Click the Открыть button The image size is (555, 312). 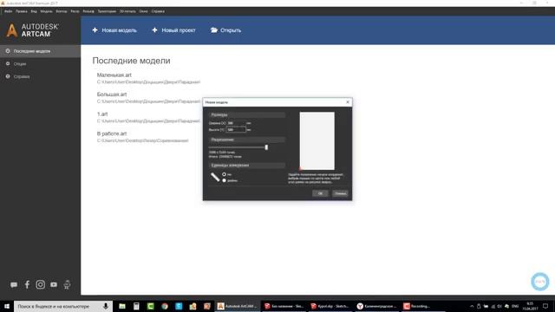(225, 30)
